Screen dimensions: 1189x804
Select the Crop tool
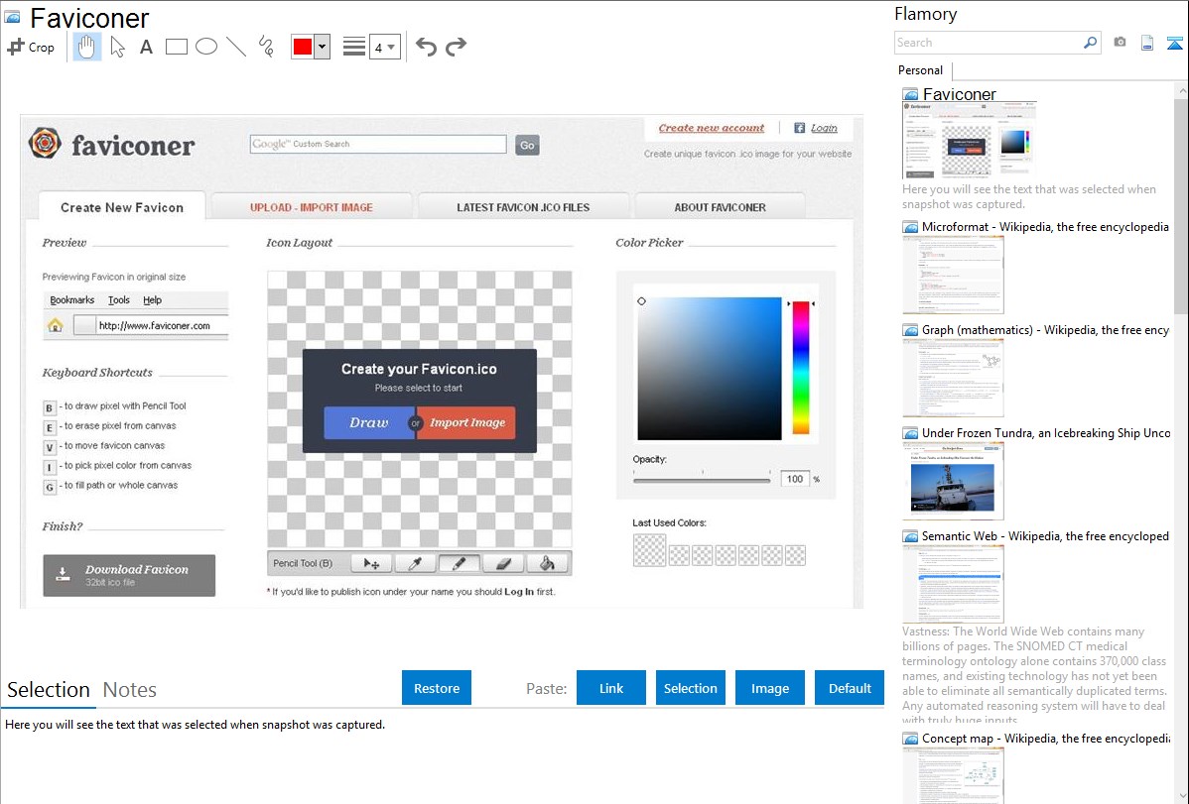(x=31, y=47)
